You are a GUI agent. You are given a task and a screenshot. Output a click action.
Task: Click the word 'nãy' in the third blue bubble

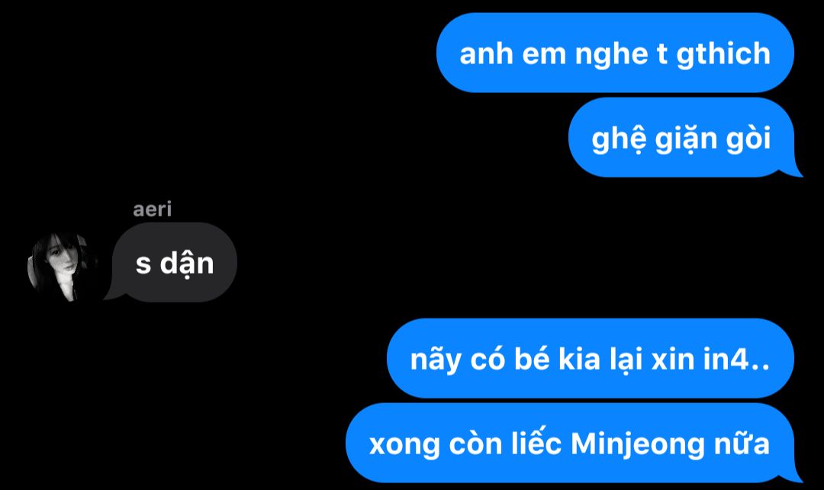pyautogui.click(x=436, y=360)
